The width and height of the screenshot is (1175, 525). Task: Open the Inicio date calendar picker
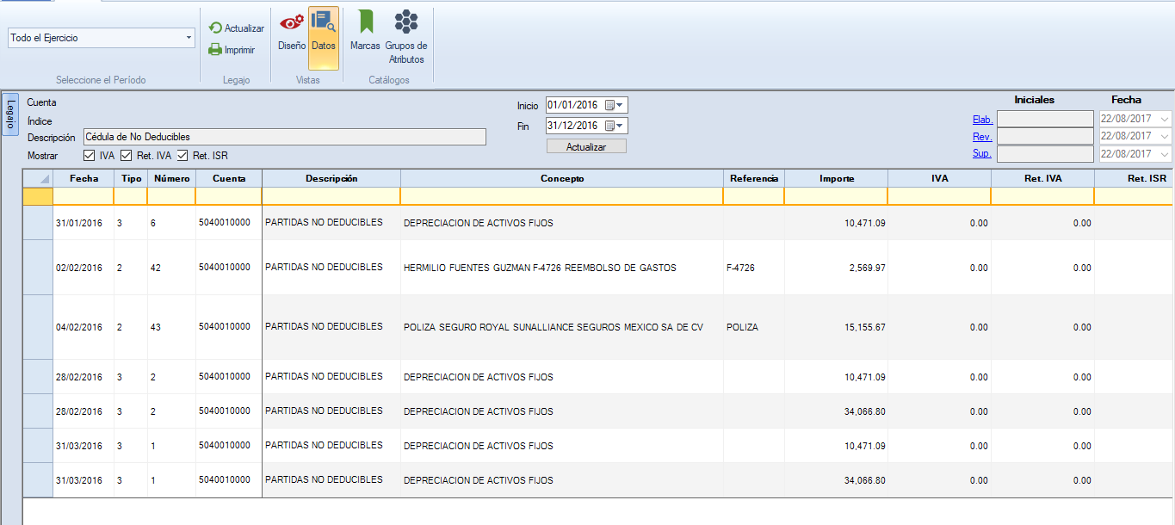click(x=615, y=105)
